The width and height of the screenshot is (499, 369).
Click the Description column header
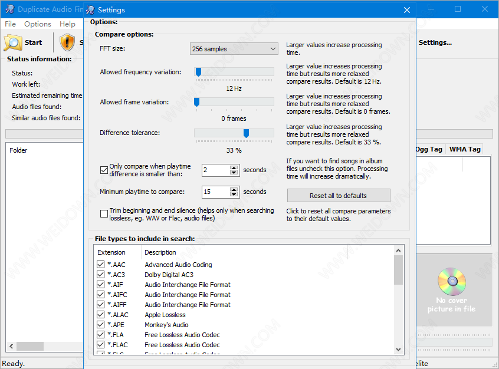pyautogui.click(x=244, y=252)
